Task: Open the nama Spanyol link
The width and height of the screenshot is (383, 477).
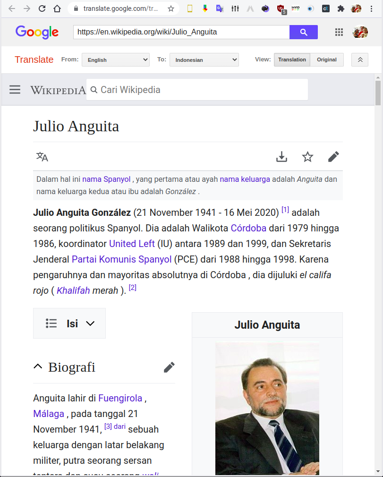Action: [x=106, y=179]
